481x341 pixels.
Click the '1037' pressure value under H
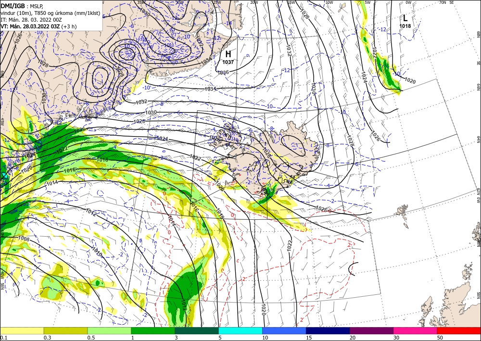pyautogui.click(x=228, y=62)
